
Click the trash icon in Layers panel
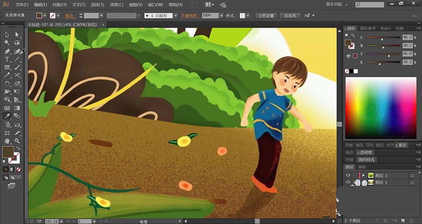(x=411, y=221)
